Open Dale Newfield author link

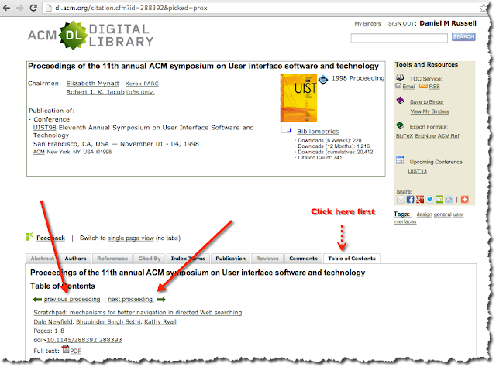pyautogui.click(x=53, y=321)
